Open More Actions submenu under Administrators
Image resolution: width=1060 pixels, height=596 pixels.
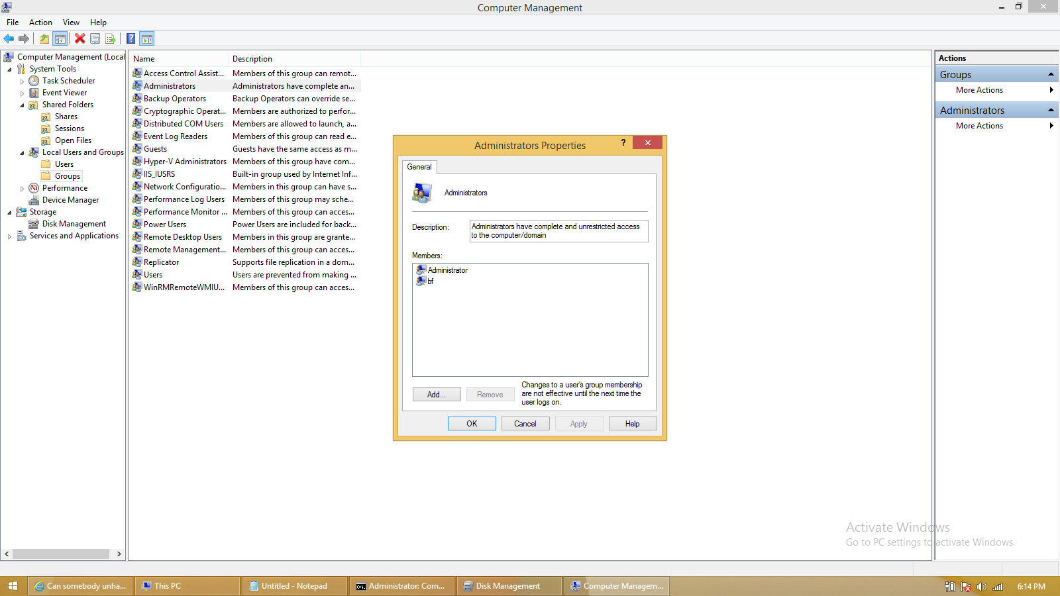tap(996, 126)
